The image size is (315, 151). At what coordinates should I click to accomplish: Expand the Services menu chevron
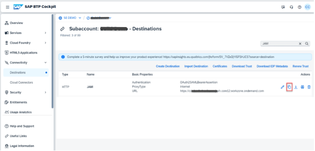tap(45, 33)
